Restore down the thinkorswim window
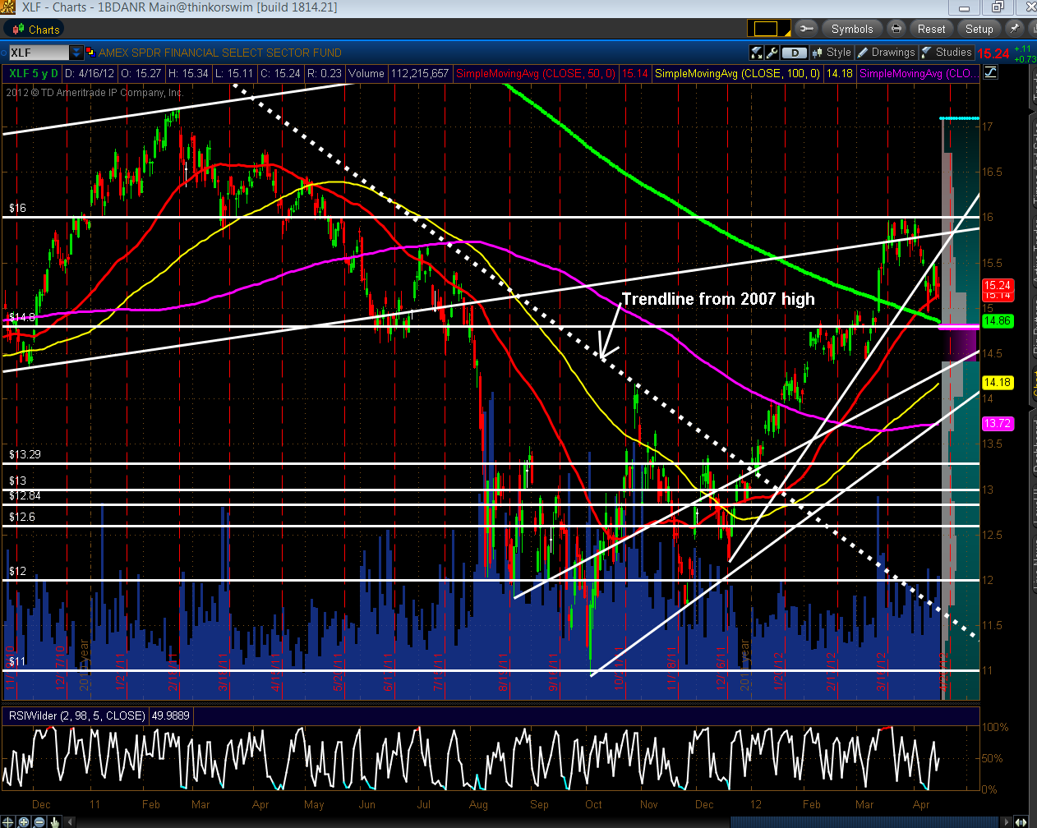The image size is (1037, 828). click(996, 7)
